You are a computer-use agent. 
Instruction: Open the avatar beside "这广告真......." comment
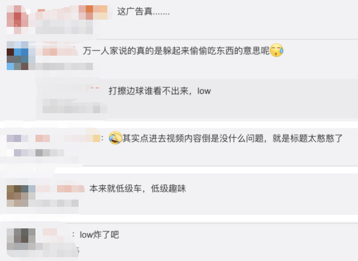tap(18, 20)
